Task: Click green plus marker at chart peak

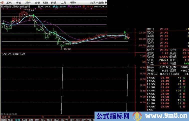Action: [33, 16]
